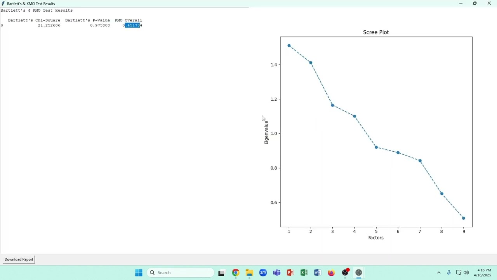
Task: Restore down the results window
Action: point(475,3)
